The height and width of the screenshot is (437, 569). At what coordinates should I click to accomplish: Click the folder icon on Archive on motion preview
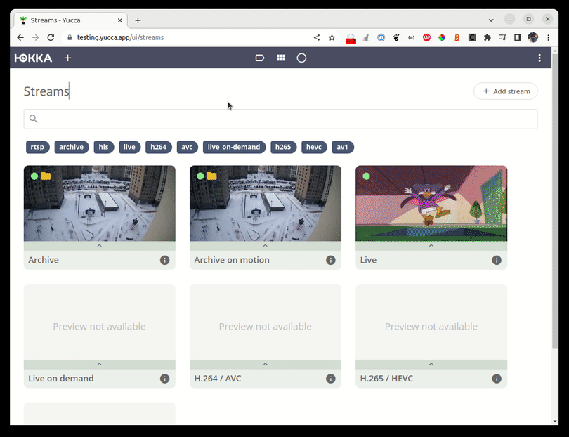click(212, 176)
